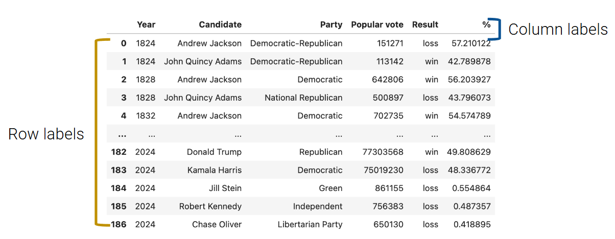Click the Popular vote column header

(x=377, y=25)
